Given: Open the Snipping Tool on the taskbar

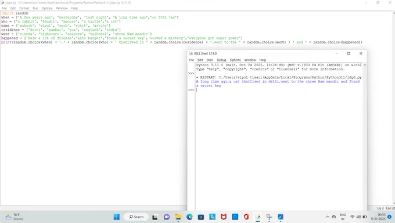Looking at the screenshot, I should (x=270, y=217).
